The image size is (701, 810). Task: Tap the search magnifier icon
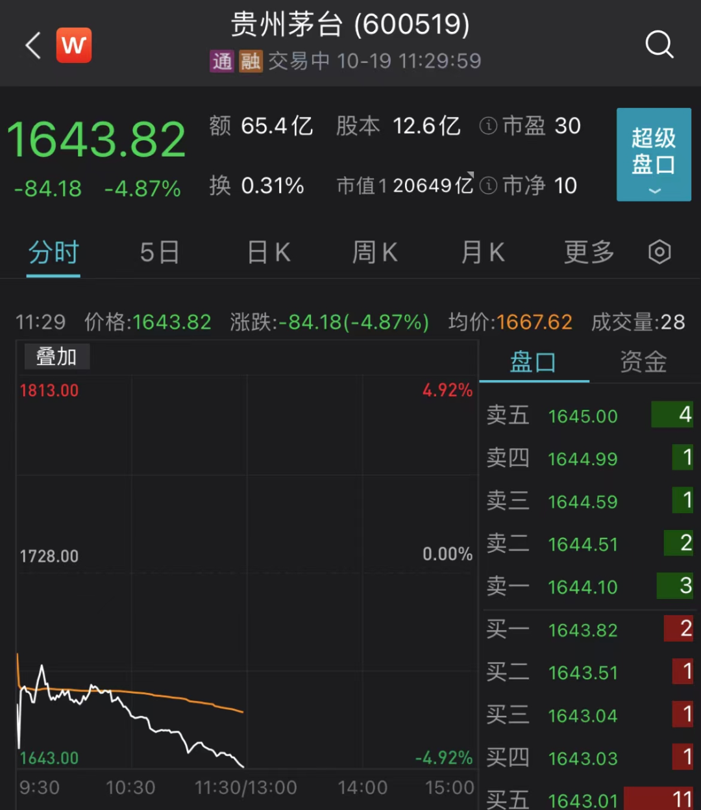point(659,45)
